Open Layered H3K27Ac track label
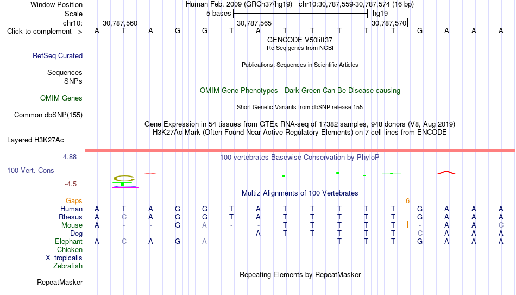 point(35,140)
